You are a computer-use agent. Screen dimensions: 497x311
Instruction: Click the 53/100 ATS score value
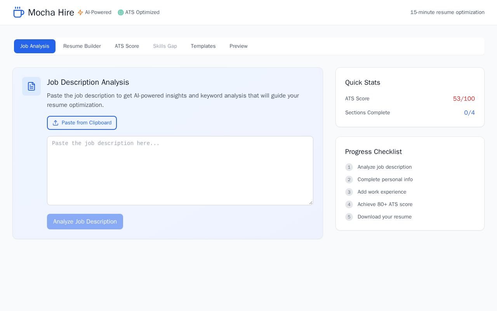(464, 99)
